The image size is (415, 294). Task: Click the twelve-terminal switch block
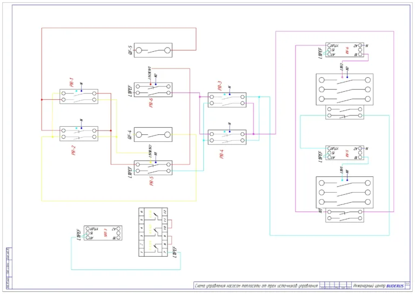click(153, 232)
